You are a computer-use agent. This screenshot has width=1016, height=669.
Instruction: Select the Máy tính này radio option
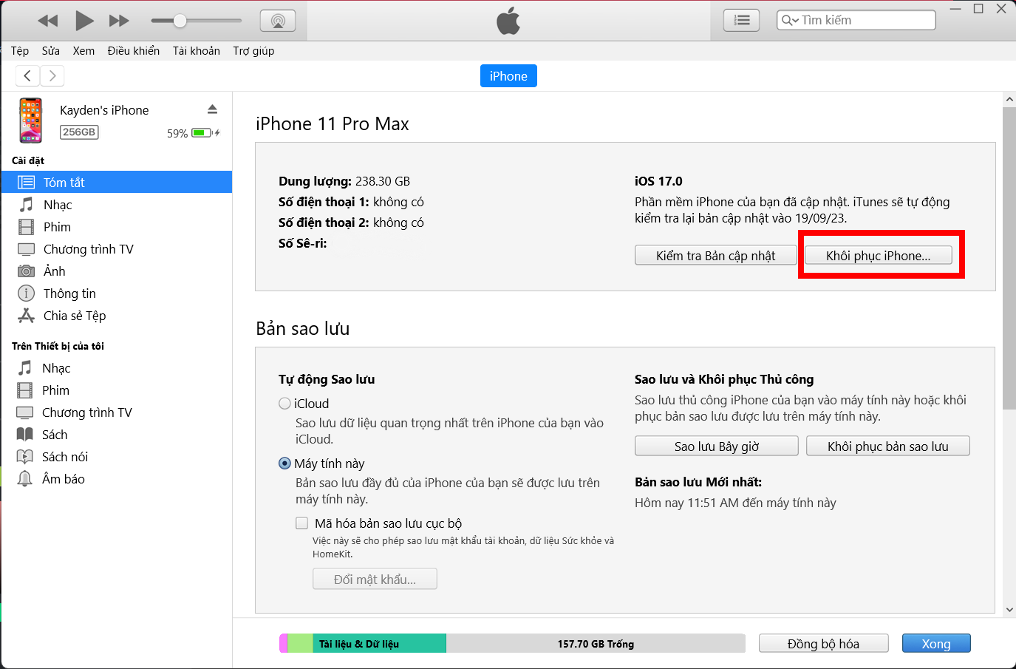point(284,463)
